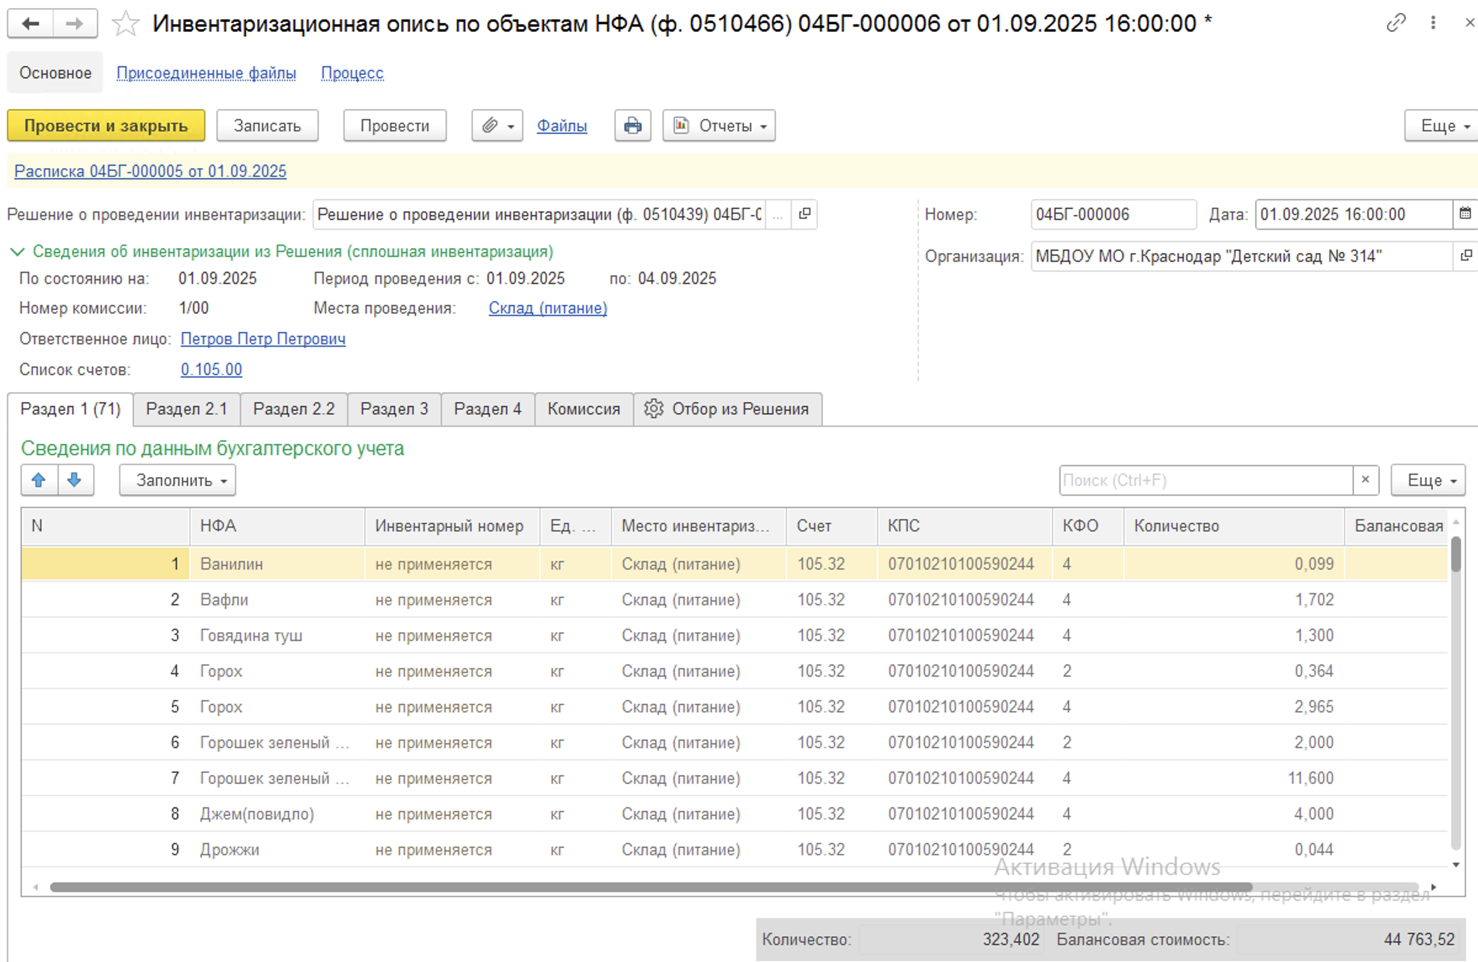Collapse Сведения об инвентаризации из Решения section
The width and height of the screenshot is (1478, 962).
pyautogui.click(x=17, y=251)
